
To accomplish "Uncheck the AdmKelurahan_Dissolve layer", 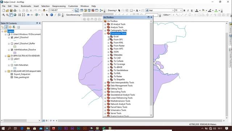I will pos(12,49).
